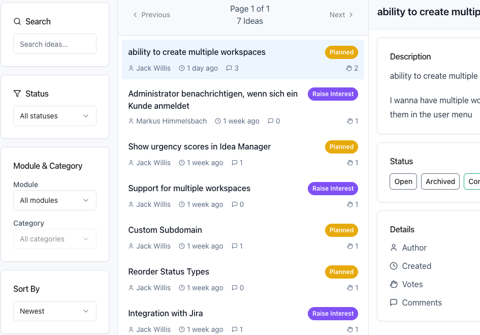Open the Integration with Jira idea
480x335 pixels.
166,313
